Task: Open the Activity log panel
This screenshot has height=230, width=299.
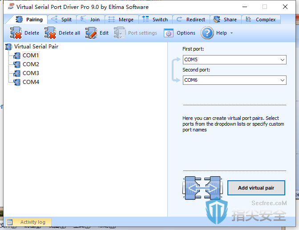Action: (x=28, y=222)
